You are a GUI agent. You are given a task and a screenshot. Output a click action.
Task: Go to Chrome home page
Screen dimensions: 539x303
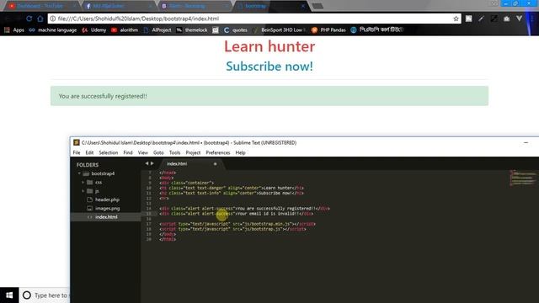tap(40, 19)
